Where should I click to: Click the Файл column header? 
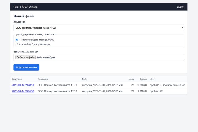(x=84, y=79)
